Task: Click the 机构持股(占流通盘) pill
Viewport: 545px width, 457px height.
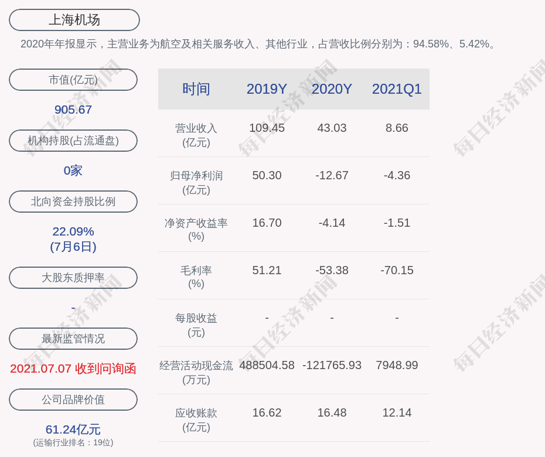Action: (x=73, y=141)
